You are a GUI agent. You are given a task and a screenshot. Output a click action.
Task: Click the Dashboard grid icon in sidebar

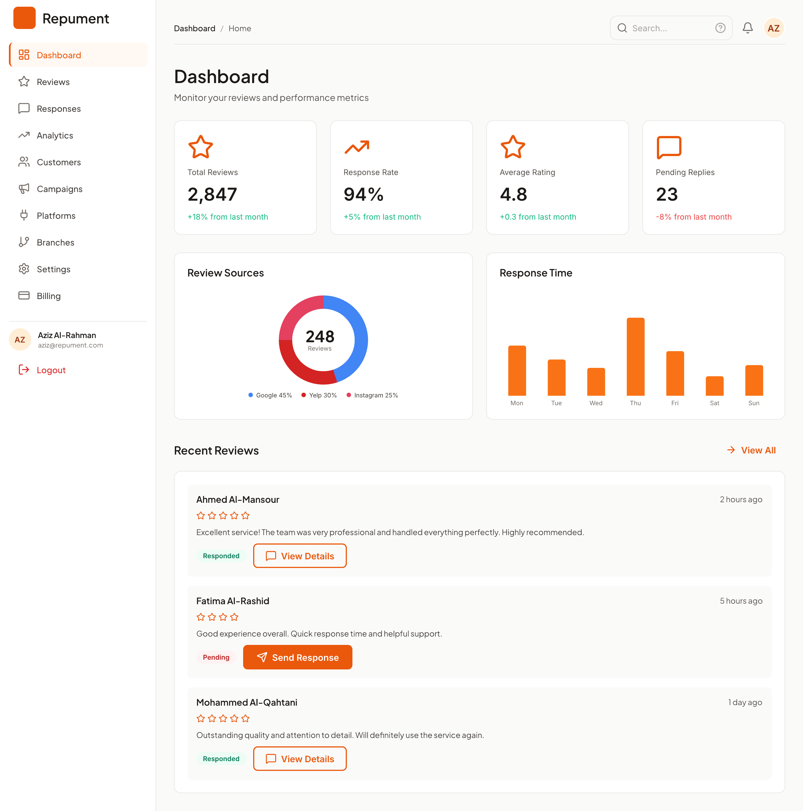[24, 55]
